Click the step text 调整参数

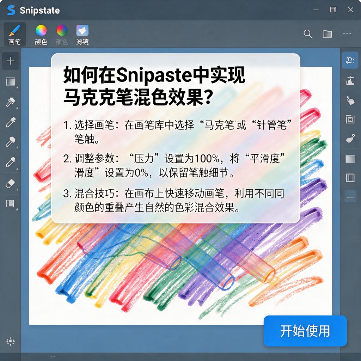point(94,158)
